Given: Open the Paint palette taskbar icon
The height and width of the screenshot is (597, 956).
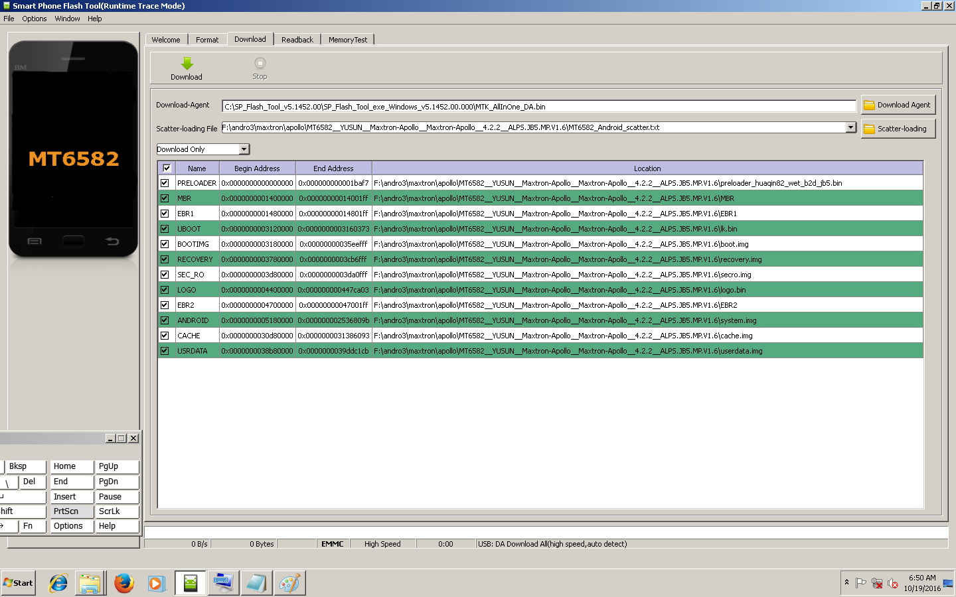Looking at the screenshot, I should (289, 583).
